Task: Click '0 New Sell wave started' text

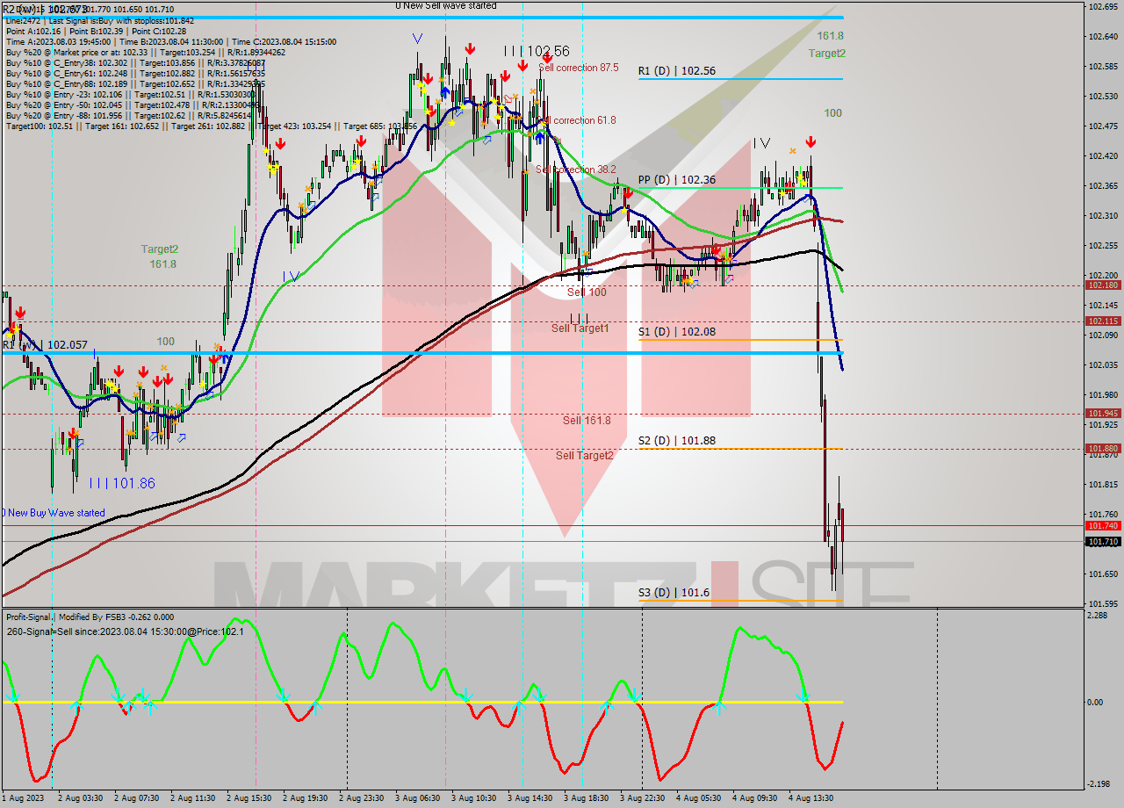Action: pyautogui.click(x=445, y=5)
